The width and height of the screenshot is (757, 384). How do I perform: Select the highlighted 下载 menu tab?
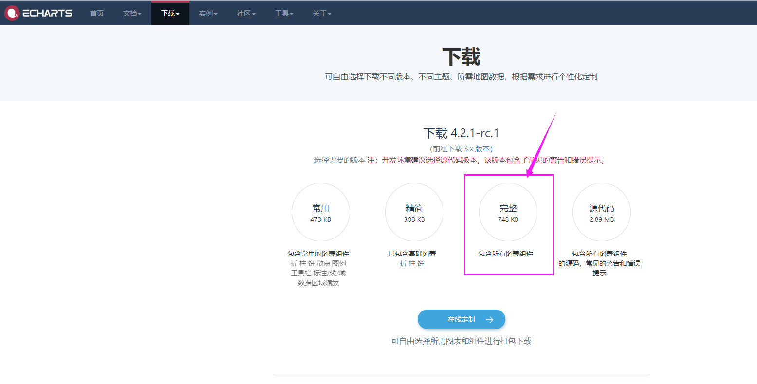point(169,13)
